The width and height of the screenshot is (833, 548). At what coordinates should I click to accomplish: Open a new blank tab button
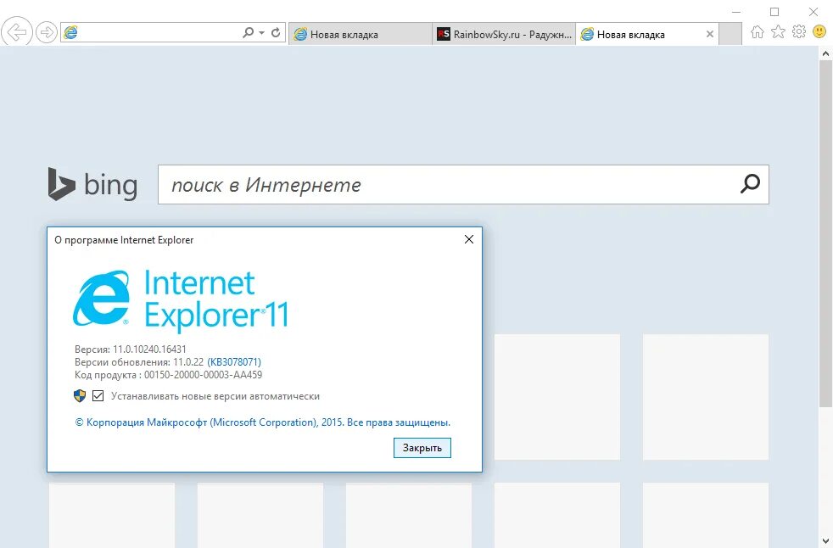731,34
